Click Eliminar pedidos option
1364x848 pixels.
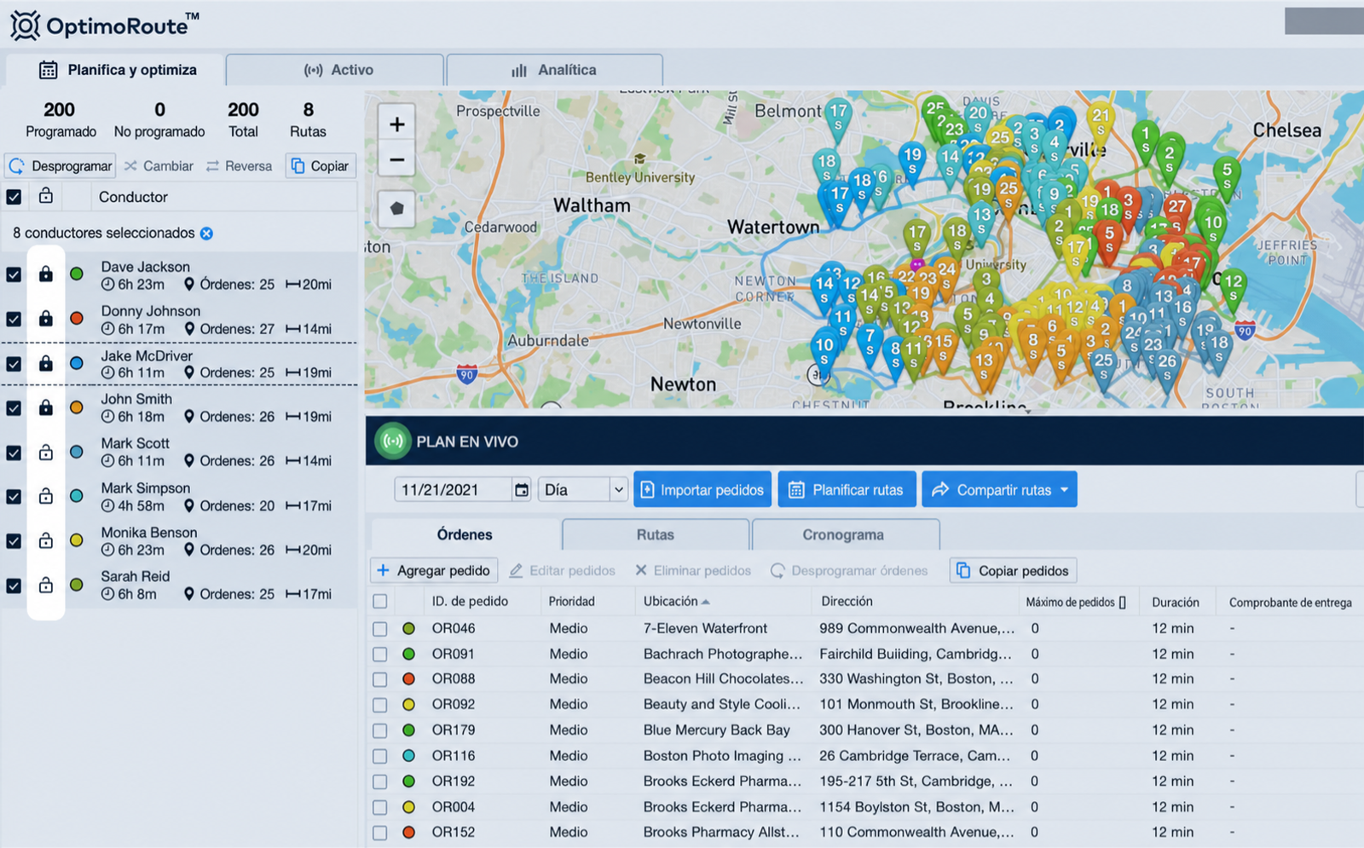(x=693, y=570)
